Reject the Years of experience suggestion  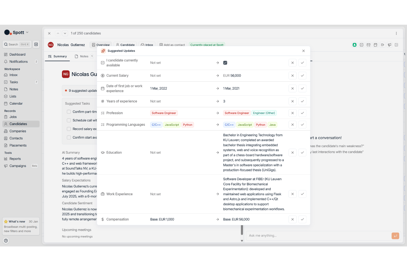292,101
